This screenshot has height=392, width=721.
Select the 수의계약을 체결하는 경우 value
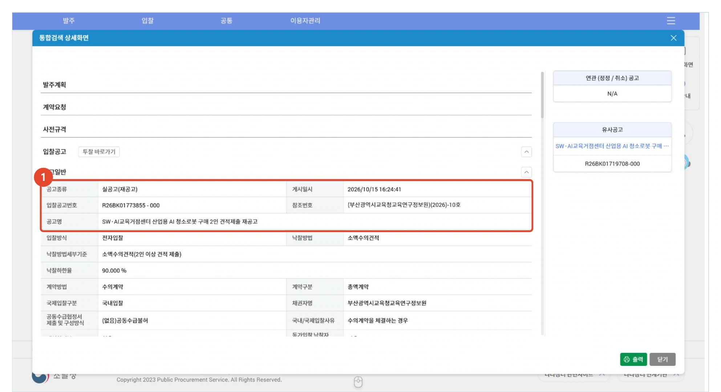click(x=378, y=321)
